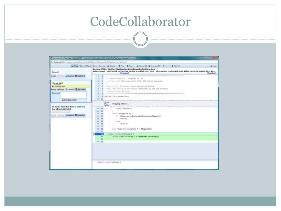
Task: Click the chat bubble icon right of Line 54
Action: tap(62, 83)
